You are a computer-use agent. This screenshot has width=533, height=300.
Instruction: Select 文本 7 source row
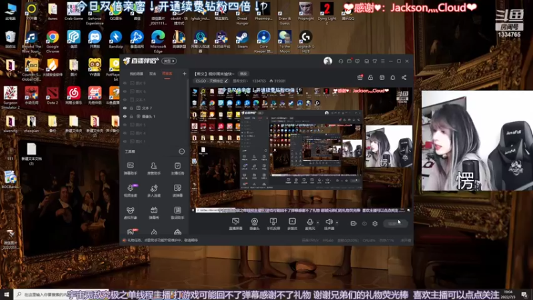[x=155, y=108]
